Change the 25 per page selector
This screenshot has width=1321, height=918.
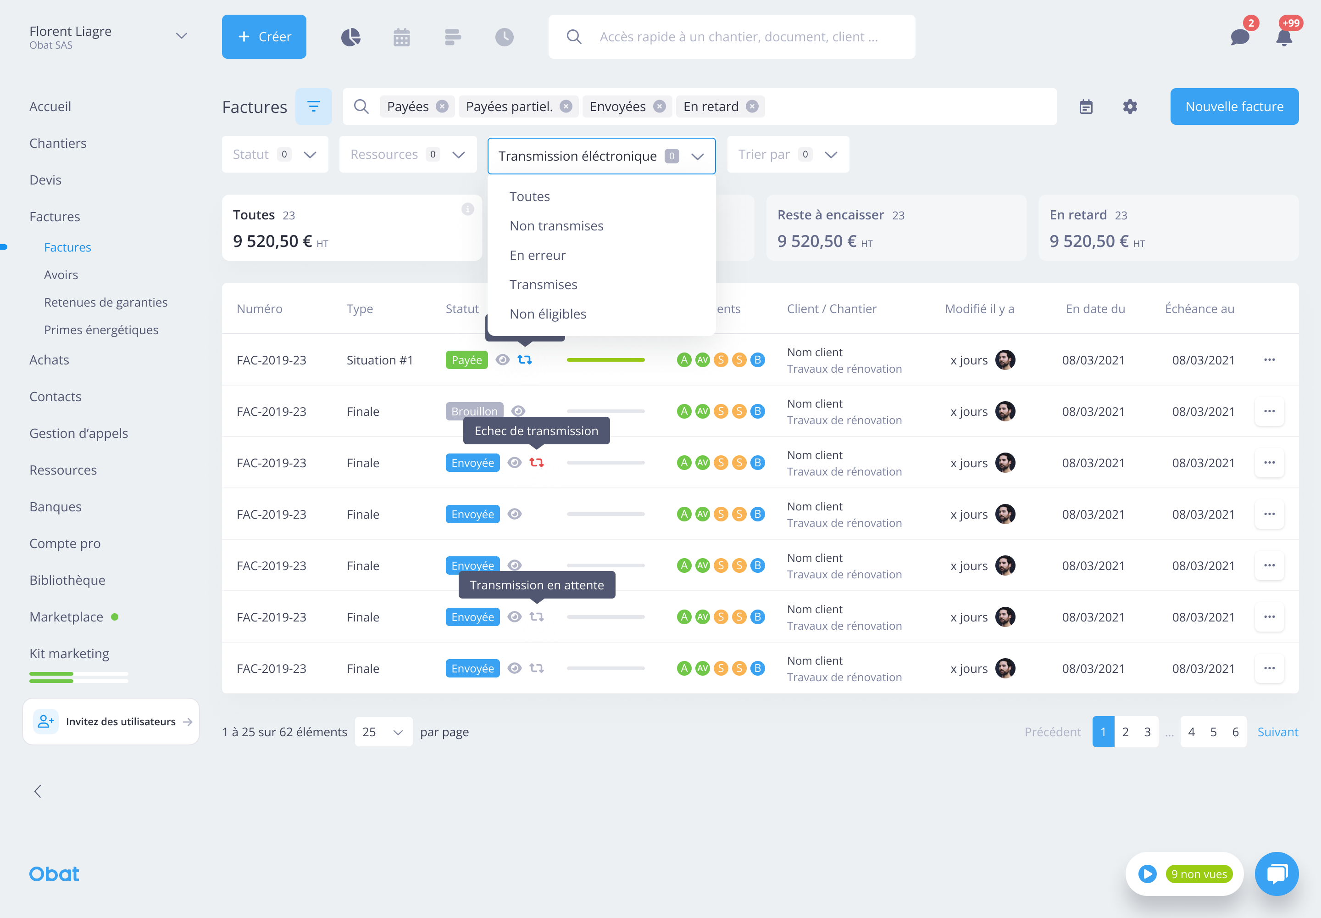click(383, 732)
